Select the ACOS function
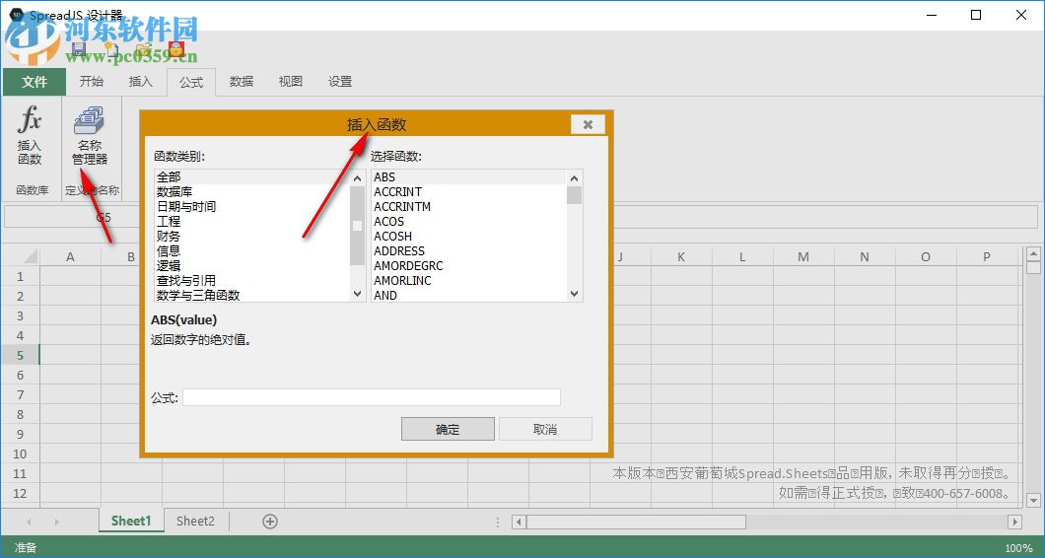Viewport: 1045px width, 558px height. tap(468, 222)
